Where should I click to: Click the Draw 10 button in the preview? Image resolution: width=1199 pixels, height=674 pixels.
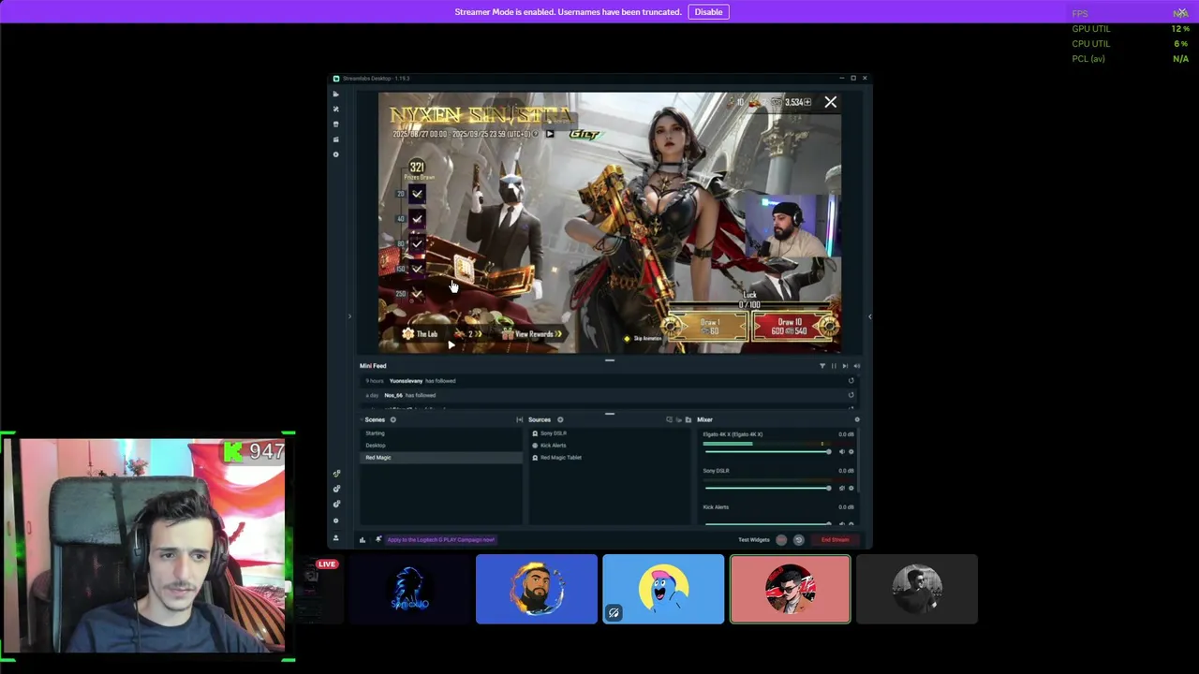pyautogui.click(x=792, y=327)
